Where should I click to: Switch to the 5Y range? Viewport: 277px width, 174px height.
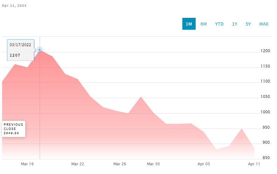[248, 24]
